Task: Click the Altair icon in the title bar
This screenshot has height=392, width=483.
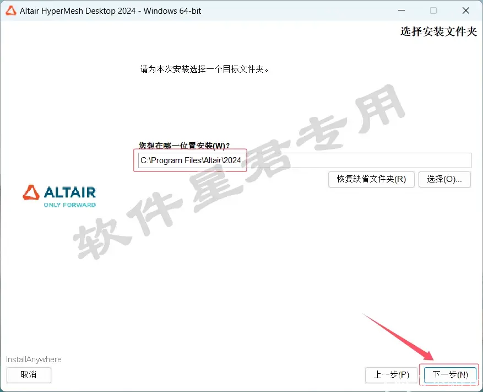Action: (11, 11)
